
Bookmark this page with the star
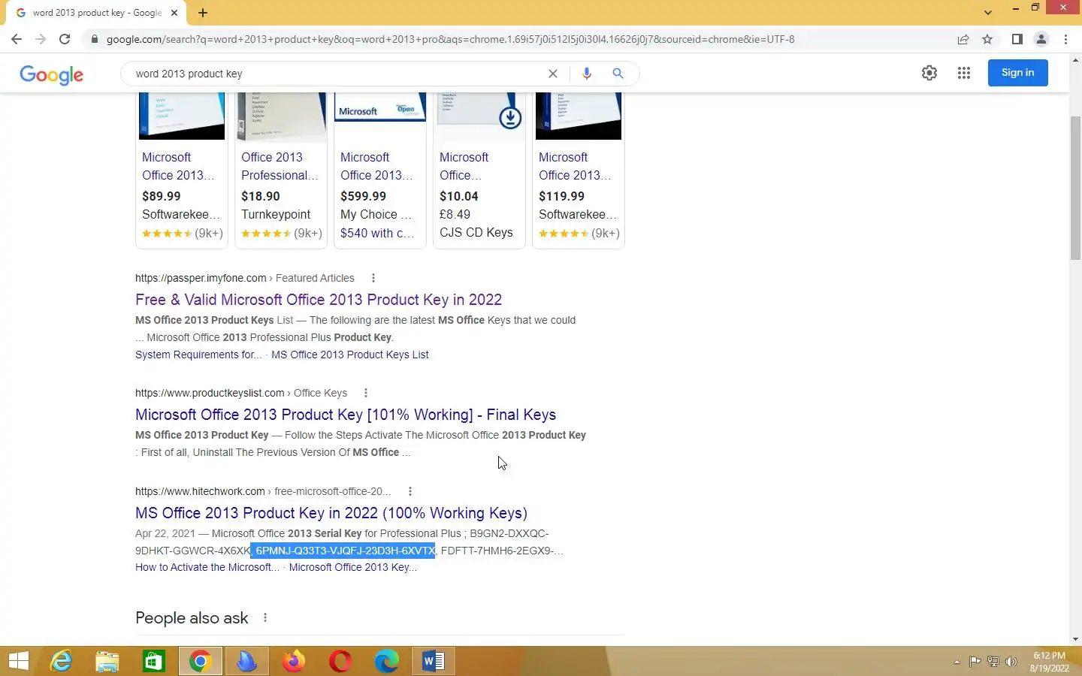(x=987, y=39)
